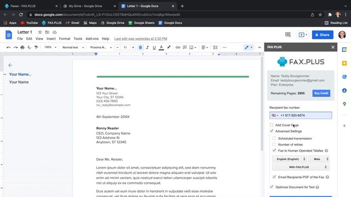Enable the Add Cover Page checkbox

[x=271, y=125]
